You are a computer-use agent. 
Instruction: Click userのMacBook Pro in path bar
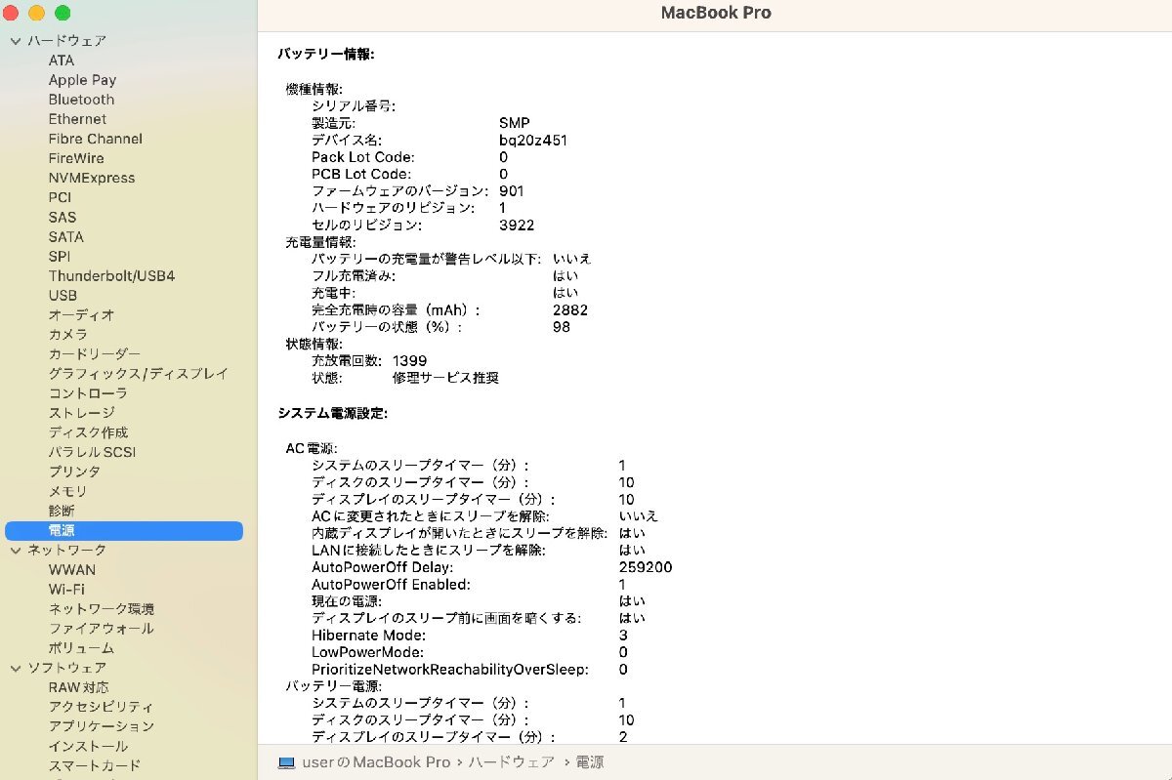pyautogui.click(x=377, y=762)
